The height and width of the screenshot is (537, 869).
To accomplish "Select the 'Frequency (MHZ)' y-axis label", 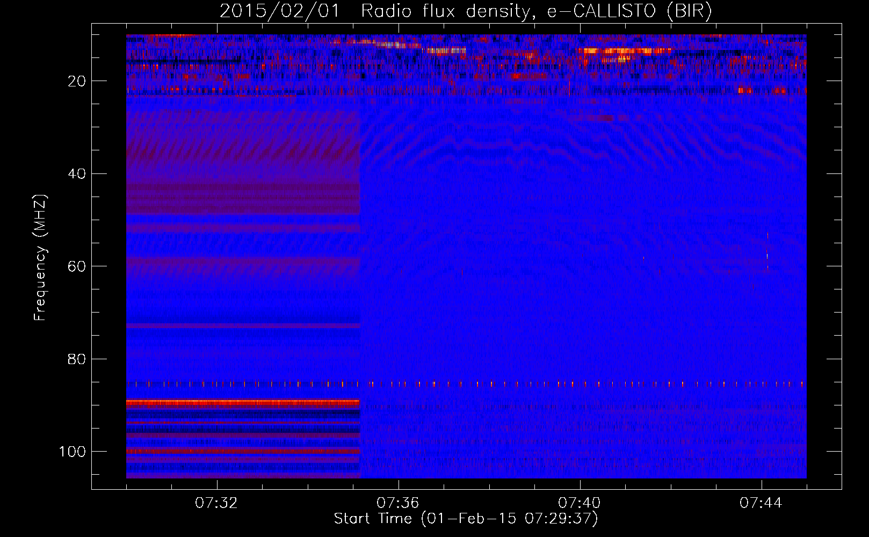I will point(40,257).
